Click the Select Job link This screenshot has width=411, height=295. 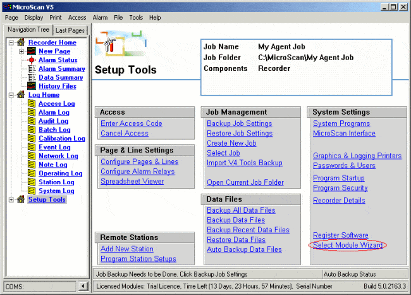pos(223,153)
